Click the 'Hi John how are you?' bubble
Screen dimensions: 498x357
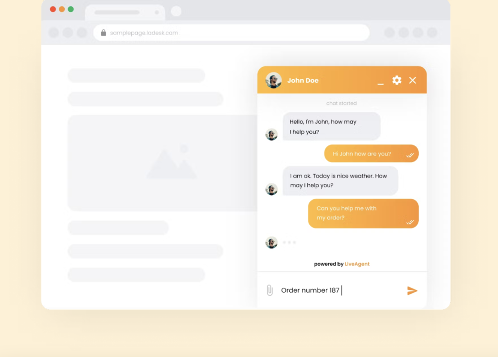(371, 154)
